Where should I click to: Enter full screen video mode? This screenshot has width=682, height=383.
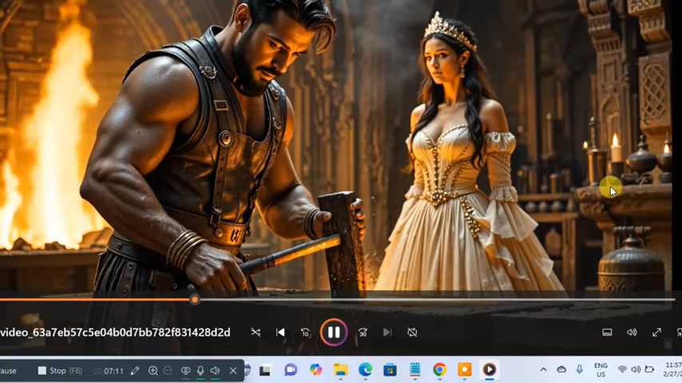[x=656, y=332]
